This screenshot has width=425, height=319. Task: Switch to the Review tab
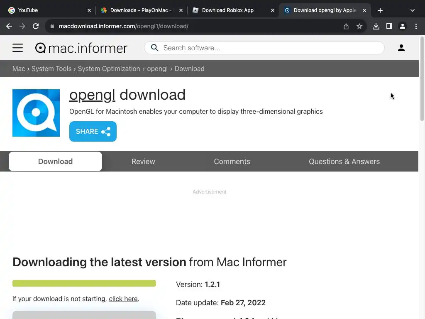(x=143, y=162)
